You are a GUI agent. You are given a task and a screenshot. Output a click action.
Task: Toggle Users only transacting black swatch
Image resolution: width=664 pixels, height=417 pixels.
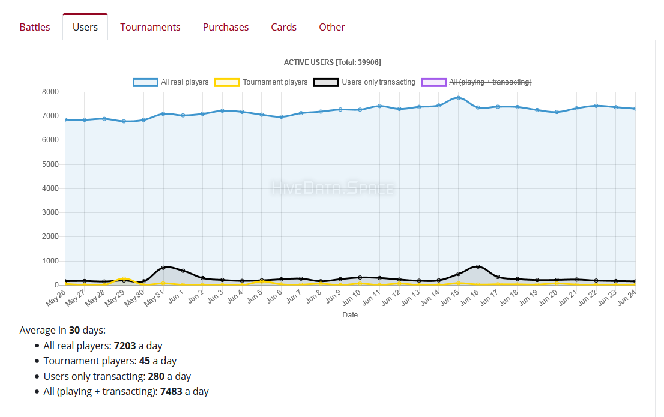pyautogui.click(x=326, y=82)
